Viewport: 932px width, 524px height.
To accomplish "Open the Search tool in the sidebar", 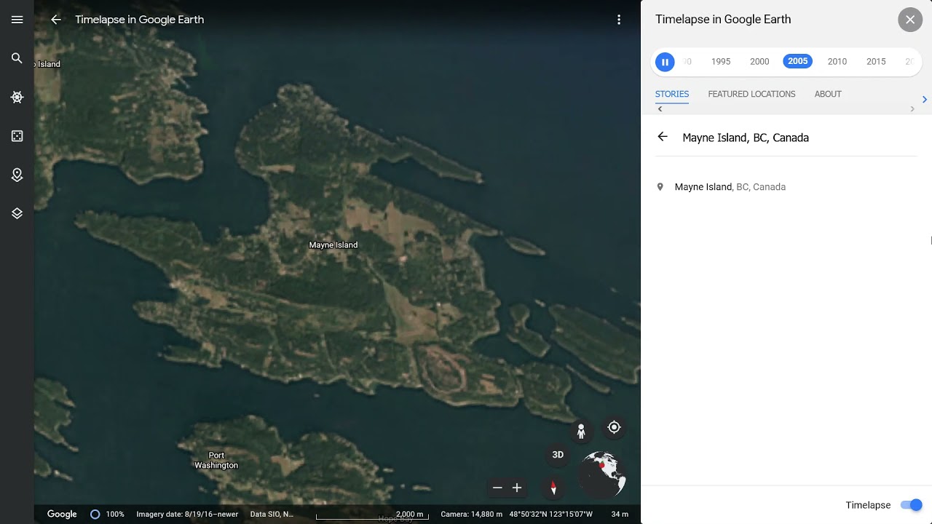I will tap(17, 58).
